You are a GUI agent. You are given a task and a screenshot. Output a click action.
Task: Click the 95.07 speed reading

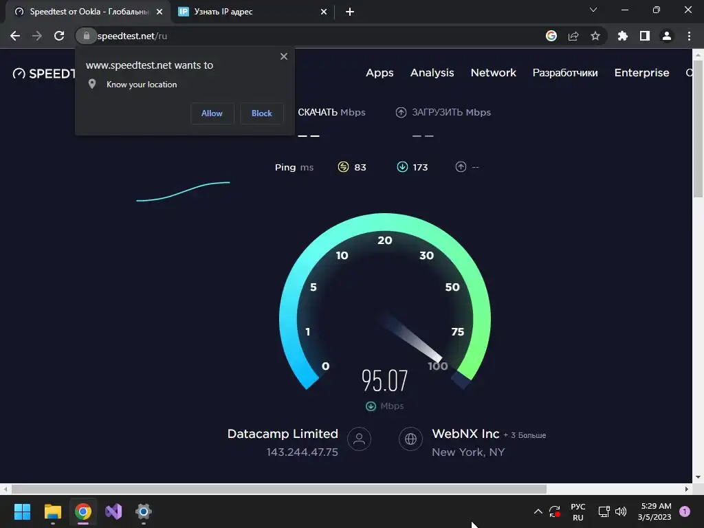(x=385, y=380)
